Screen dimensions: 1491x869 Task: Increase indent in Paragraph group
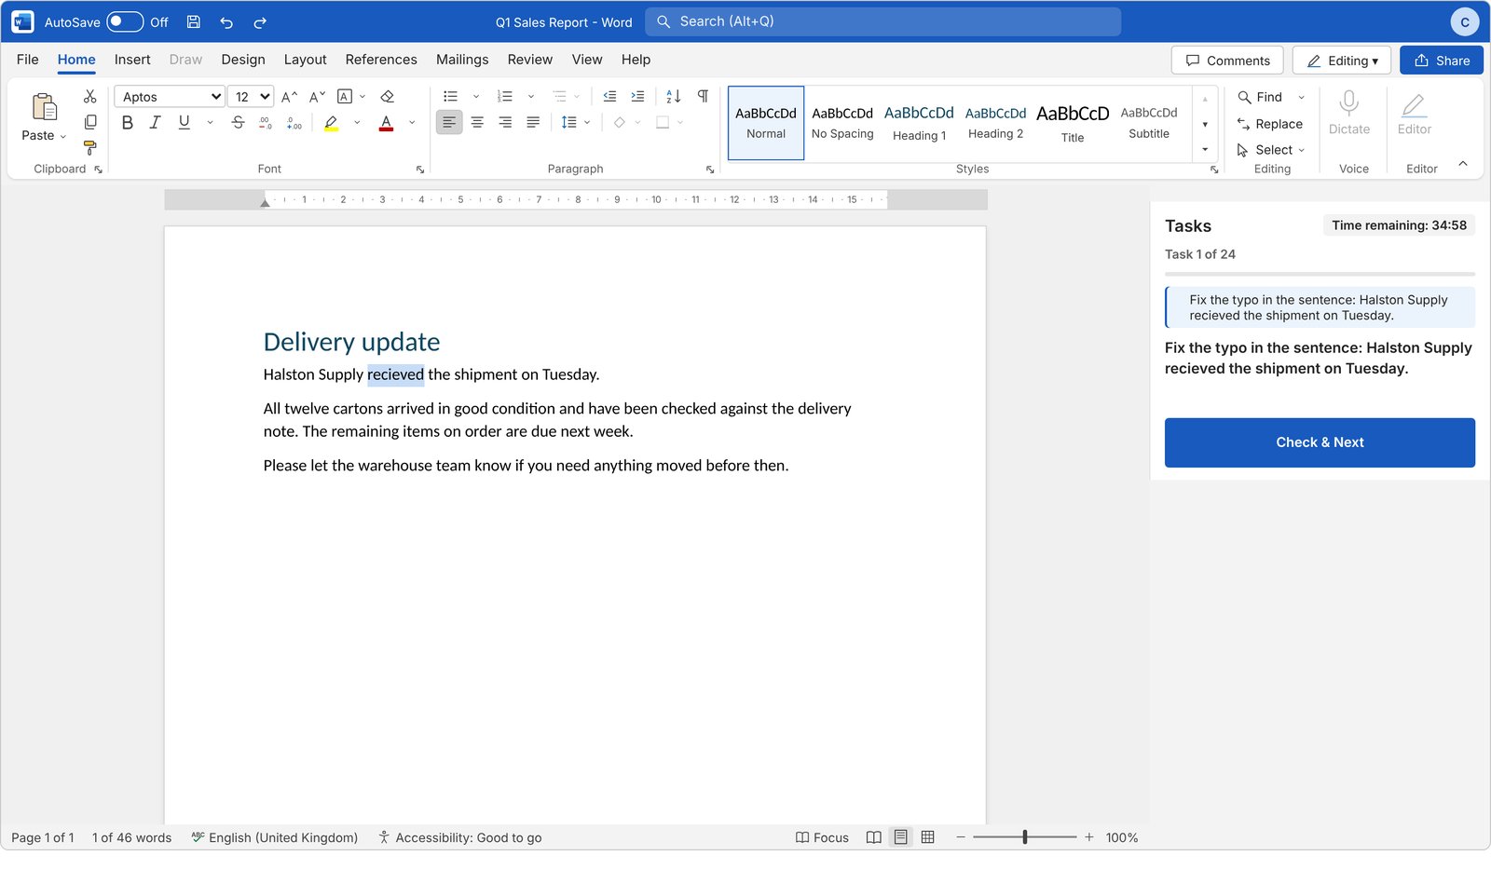(637, 96)
